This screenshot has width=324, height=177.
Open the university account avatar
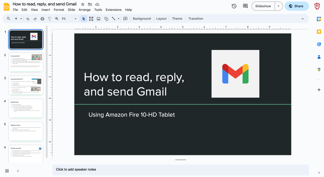tap(317, 6)
